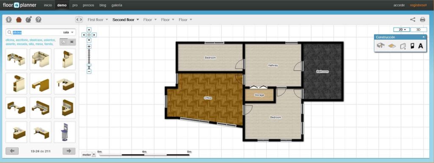Click the printer icon

coord(423,19)
